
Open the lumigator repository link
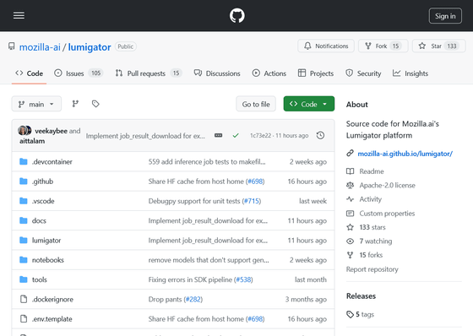click(90, 47)
